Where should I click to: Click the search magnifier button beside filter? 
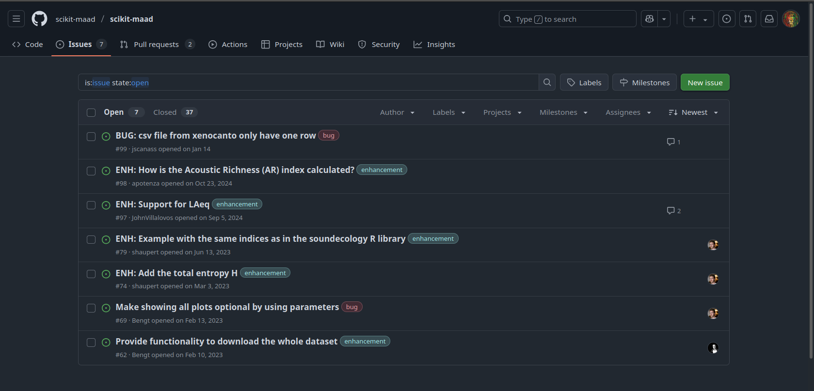point(547,82)
